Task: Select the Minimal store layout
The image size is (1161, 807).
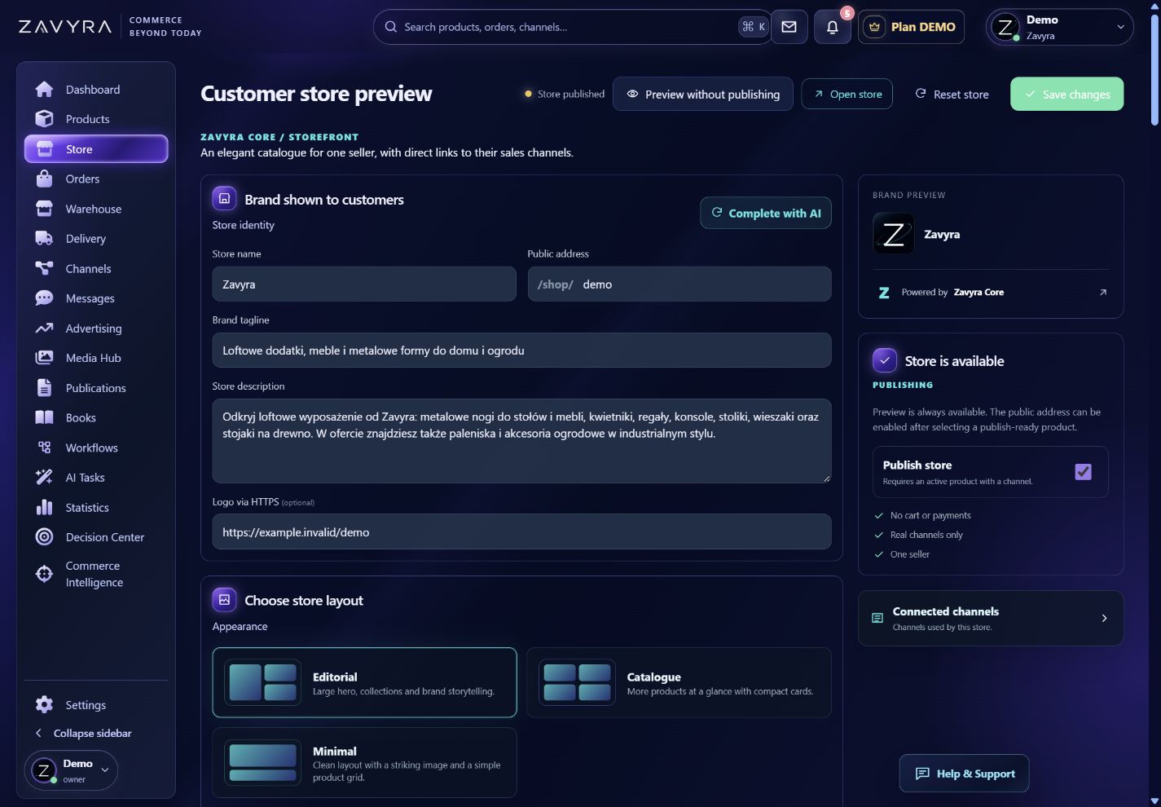Action: pos(364,763)
